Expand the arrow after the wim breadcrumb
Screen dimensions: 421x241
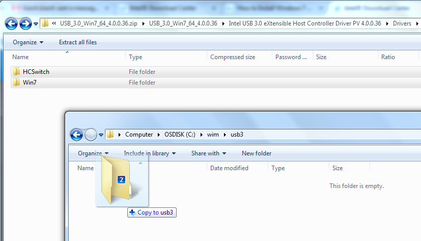(224, 135)
